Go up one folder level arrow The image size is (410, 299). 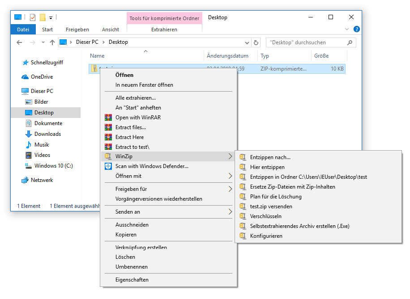pos(52,42)
